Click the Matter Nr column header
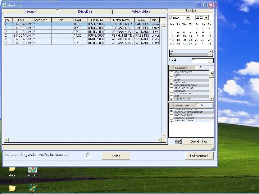Viewport: 259px width, 194px height. (x=99, y=20)
